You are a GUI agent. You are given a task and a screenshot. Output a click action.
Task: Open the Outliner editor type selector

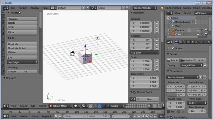click(169, 13)
